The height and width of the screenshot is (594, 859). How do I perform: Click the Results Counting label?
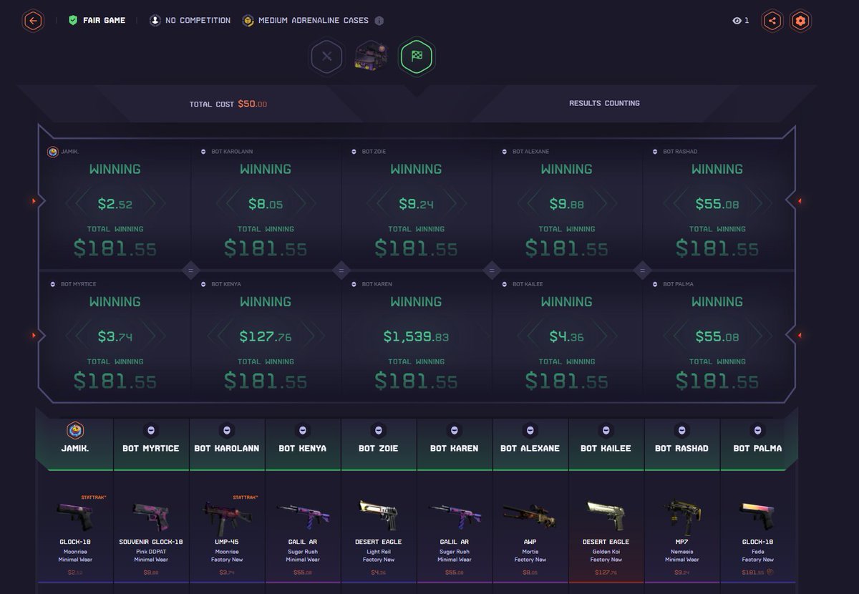[604, 103]
